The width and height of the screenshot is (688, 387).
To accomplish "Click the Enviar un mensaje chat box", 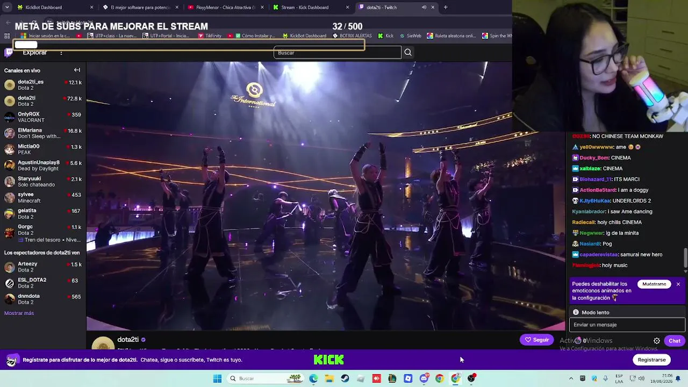I will [627, 325].
